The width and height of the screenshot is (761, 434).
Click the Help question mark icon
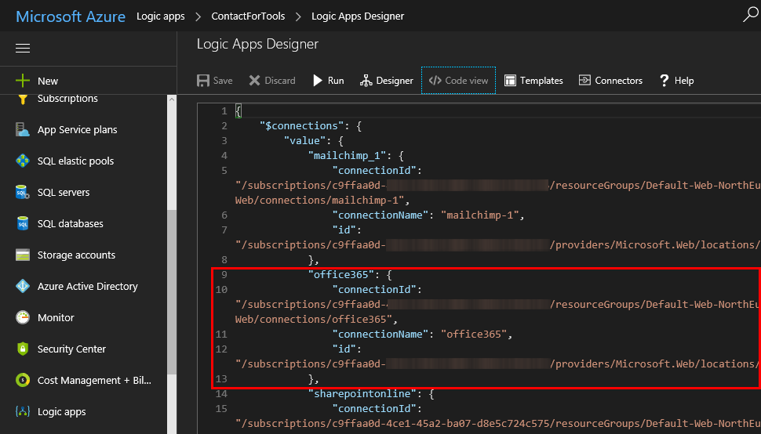(665, 81)
